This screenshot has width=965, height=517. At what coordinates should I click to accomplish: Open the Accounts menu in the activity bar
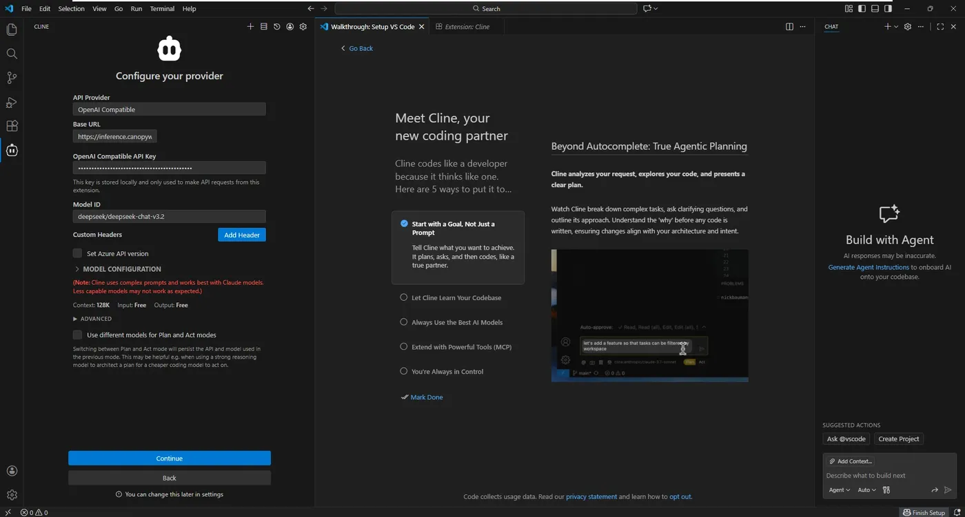(x=12, y=471)
